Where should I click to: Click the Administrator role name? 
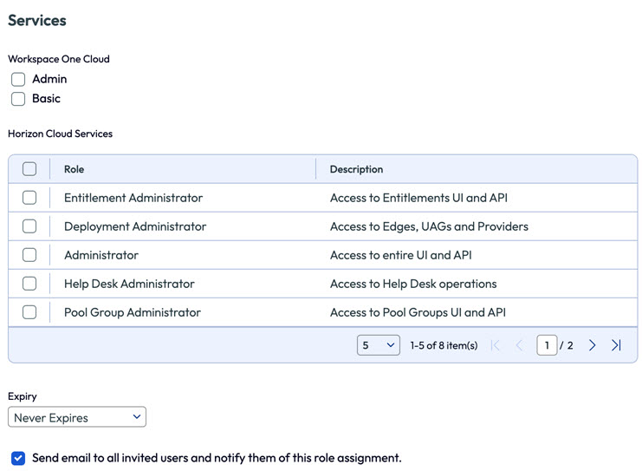tap(101, 255)
